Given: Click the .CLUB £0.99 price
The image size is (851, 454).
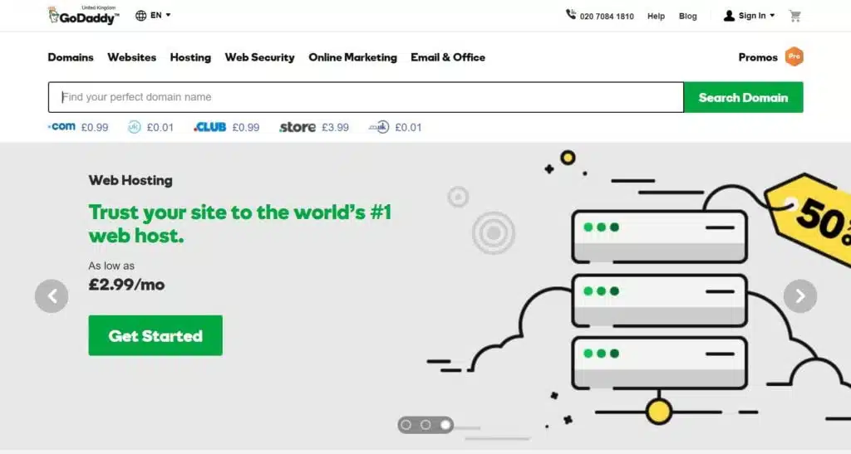Looking at the screenshot, I should pyautogui.click(x=246, y=128).
